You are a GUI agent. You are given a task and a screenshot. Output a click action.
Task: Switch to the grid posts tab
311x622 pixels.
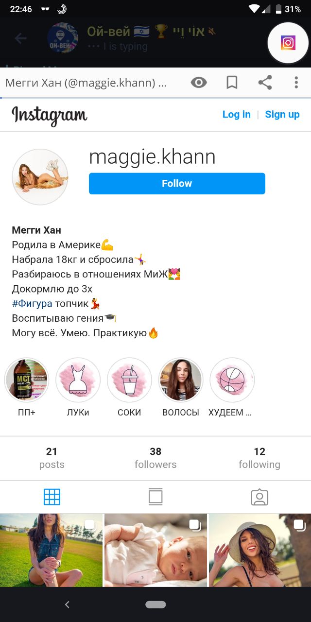(52, 497)
